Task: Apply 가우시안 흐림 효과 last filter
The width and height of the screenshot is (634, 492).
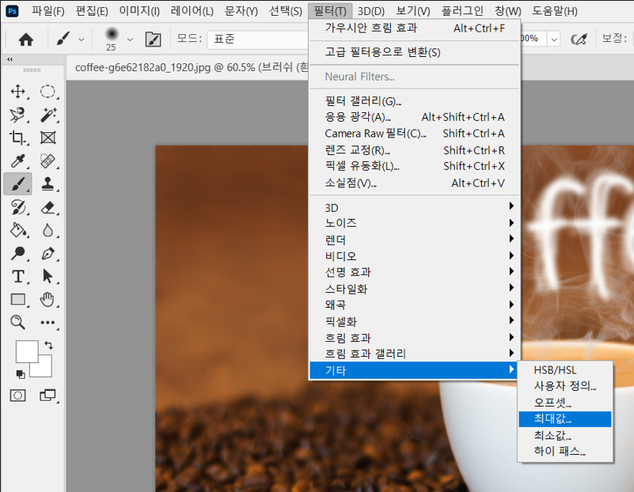Action: point(415,28)
